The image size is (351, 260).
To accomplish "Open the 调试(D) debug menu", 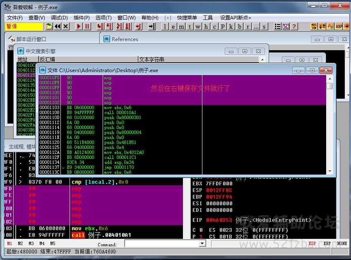I will pyautogui.click(x=59, y=17).
